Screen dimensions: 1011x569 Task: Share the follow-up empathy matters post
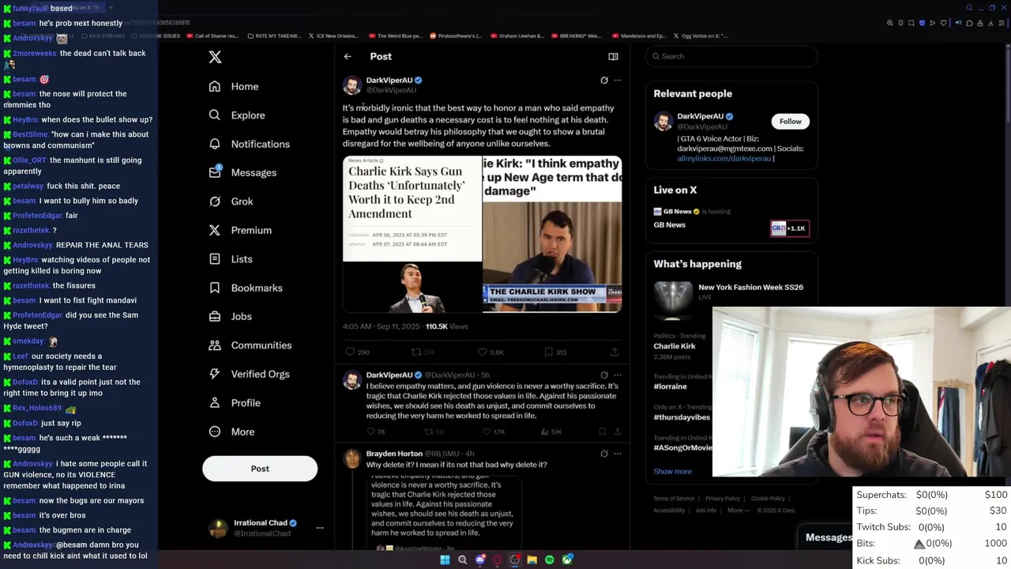(618, 431)
